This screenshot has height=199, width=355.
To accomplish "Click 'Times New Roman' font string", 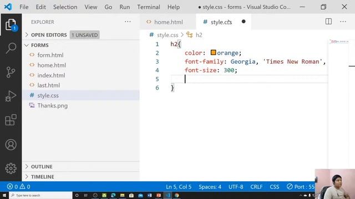I will [x=292, y=61].
